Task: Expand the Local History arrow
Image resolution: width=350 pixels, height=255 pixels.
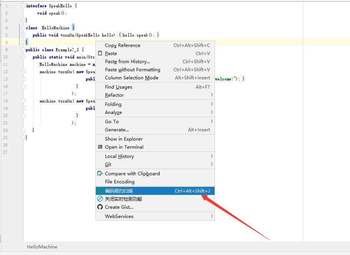Action: pyautogui.click(x=212, y=156)
